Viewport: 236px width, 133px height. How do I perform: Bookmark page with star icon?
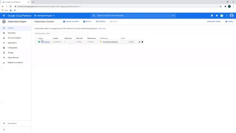pyautogui.click(x=221, y=7)
